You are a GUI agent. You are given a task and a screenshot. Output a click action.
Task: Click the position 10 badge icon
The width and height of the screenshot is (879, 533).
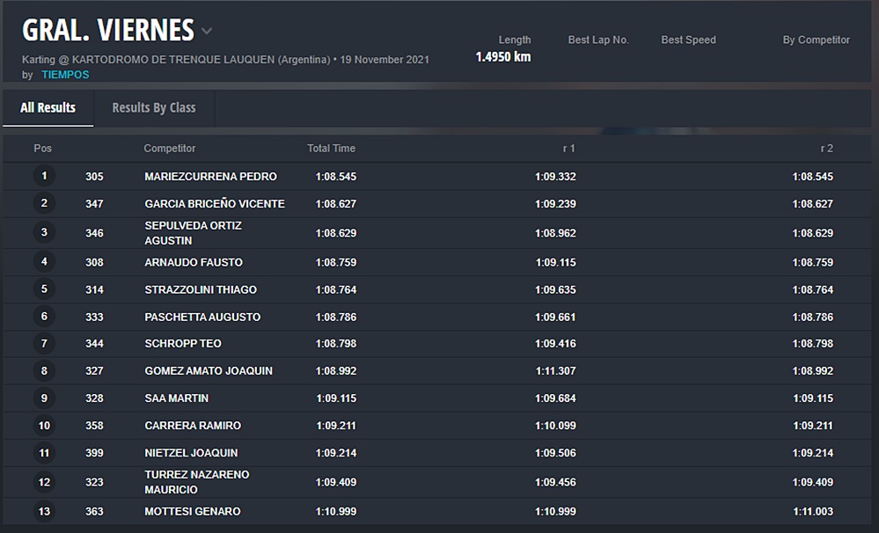coord(45,426)
